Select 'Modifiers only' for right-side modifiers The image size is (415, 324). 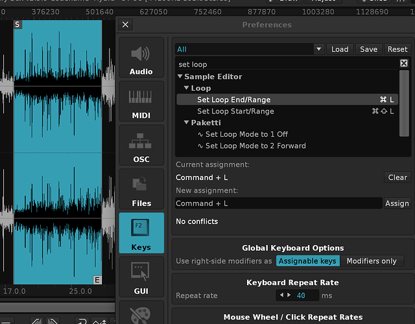pyautogui.click(x=372, y=260)
